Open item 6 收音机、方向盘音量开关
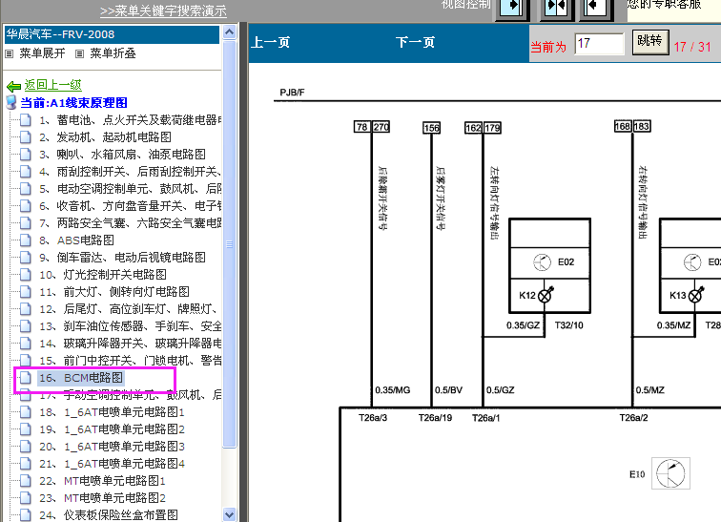This screenshot has height=522, width=721. point(130,205)
